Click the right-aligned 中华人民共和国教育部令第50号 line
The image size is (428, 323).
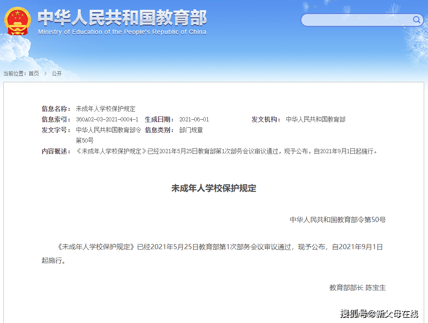pyautogui.click(x=337, y=220)
